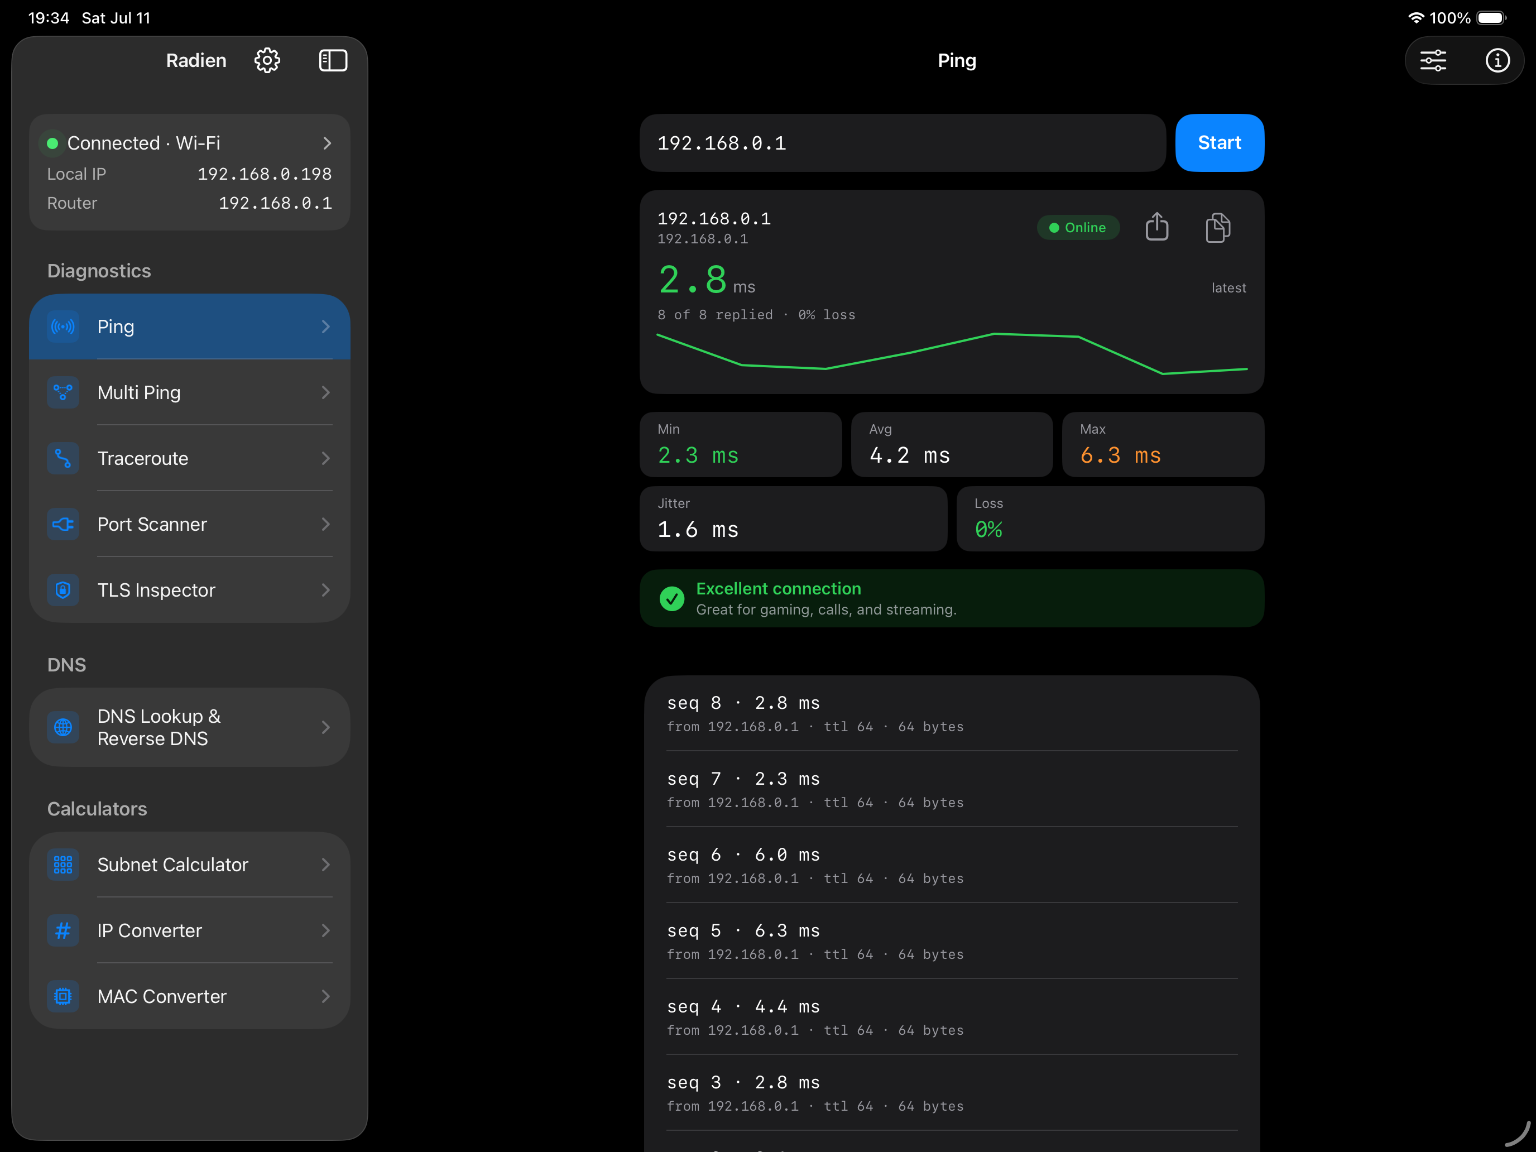Click chevron on IP Converter row
Image resolution: width=1536 pixels, height=1152 pixels.
[x=325, y=930]
